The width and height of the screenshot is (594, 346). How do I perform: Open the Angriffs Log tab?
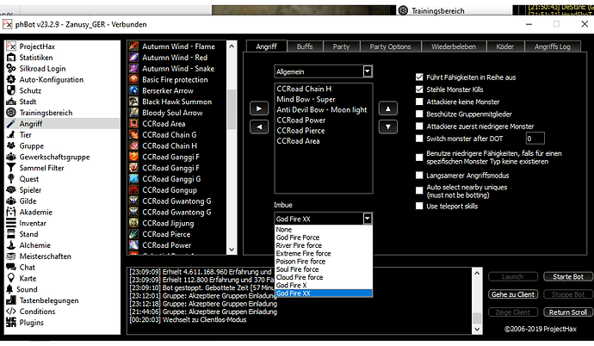tap(553, 46)
